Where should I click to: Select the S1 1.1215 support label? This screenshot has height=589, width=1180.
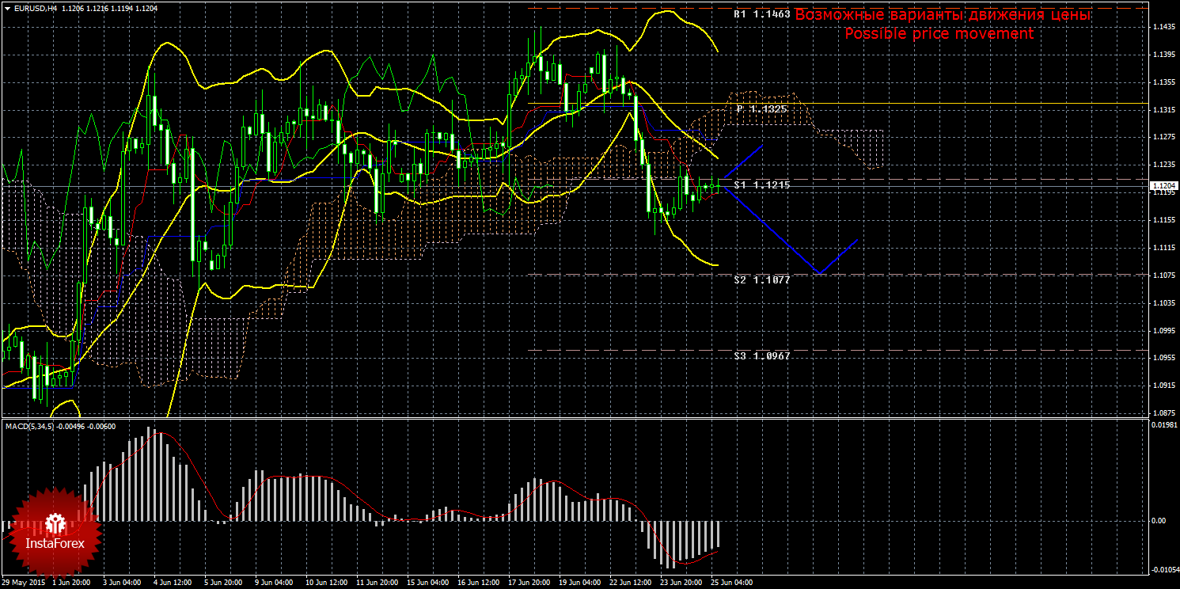pos(761,184)
